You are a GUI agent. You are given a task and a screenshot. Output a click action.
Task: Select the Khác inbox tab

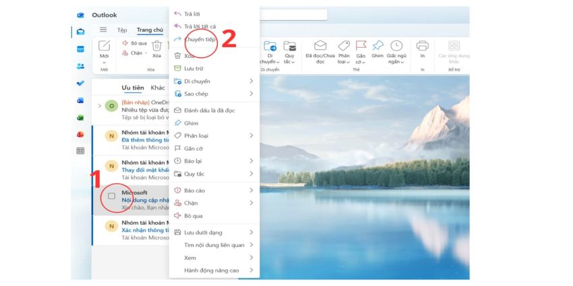click(158, 88)
